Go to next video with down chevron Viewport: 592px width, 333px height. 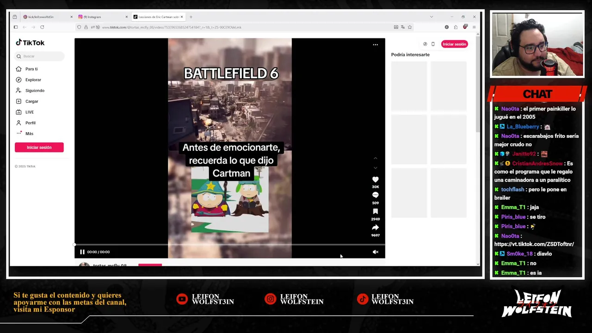[376, 167]
